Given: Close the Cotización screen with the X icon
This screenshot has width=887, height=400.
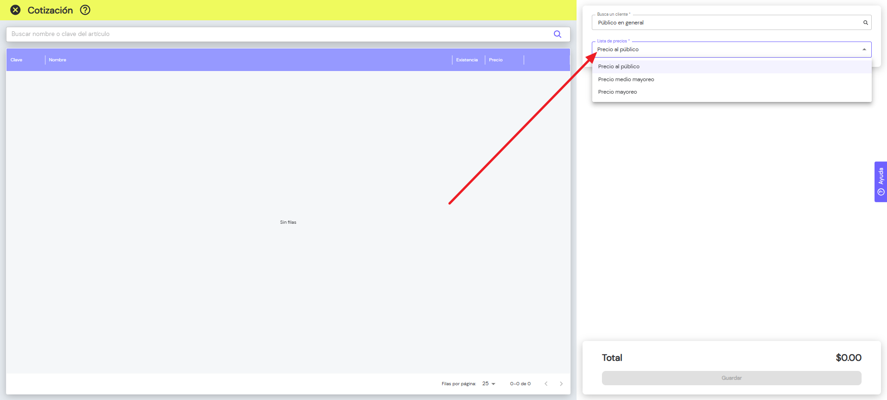Looking at the screenshot, I should (15, 10).
